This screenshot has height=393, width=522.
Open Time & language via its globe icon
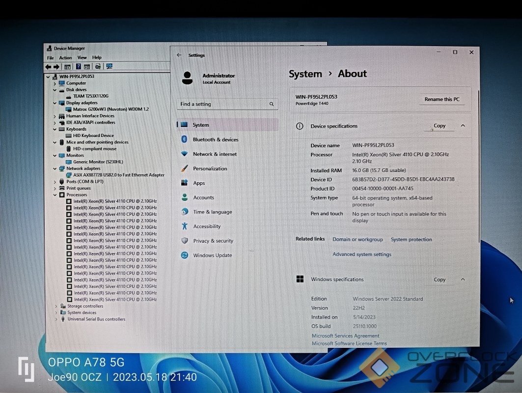[x=185, y=212]
